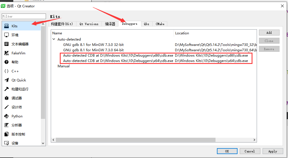Click sidebar scrollbar down arrow
The width and height of the screenshot is (288, 158).
click(43, 143)
